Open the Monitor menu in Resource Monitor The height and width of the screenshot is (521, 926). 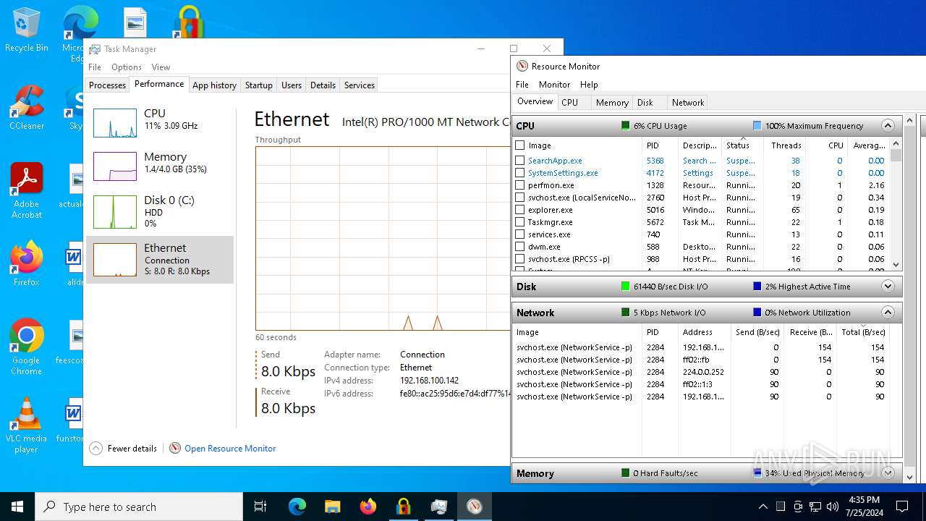[x=554, y=85]
